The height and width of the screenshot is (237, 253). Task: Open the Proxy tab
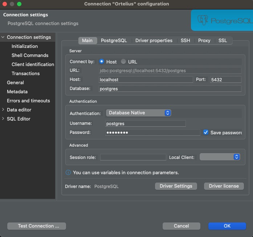coord(204,41)
